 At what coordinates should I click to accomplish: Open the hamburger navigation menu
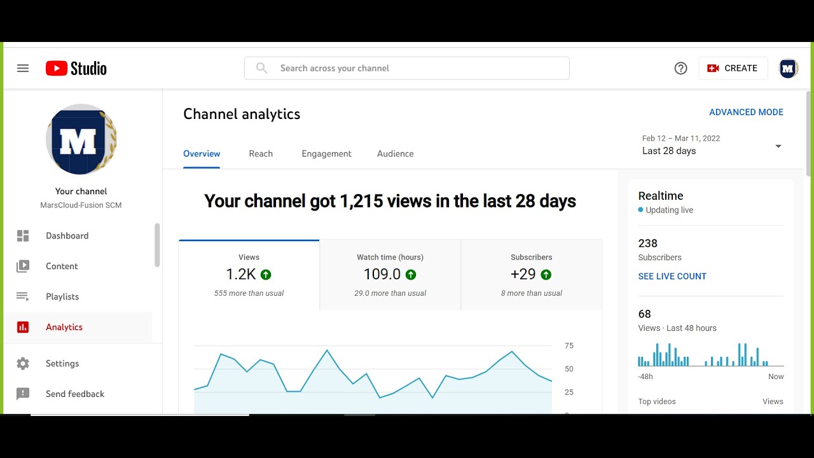click(x=23, y=68)
